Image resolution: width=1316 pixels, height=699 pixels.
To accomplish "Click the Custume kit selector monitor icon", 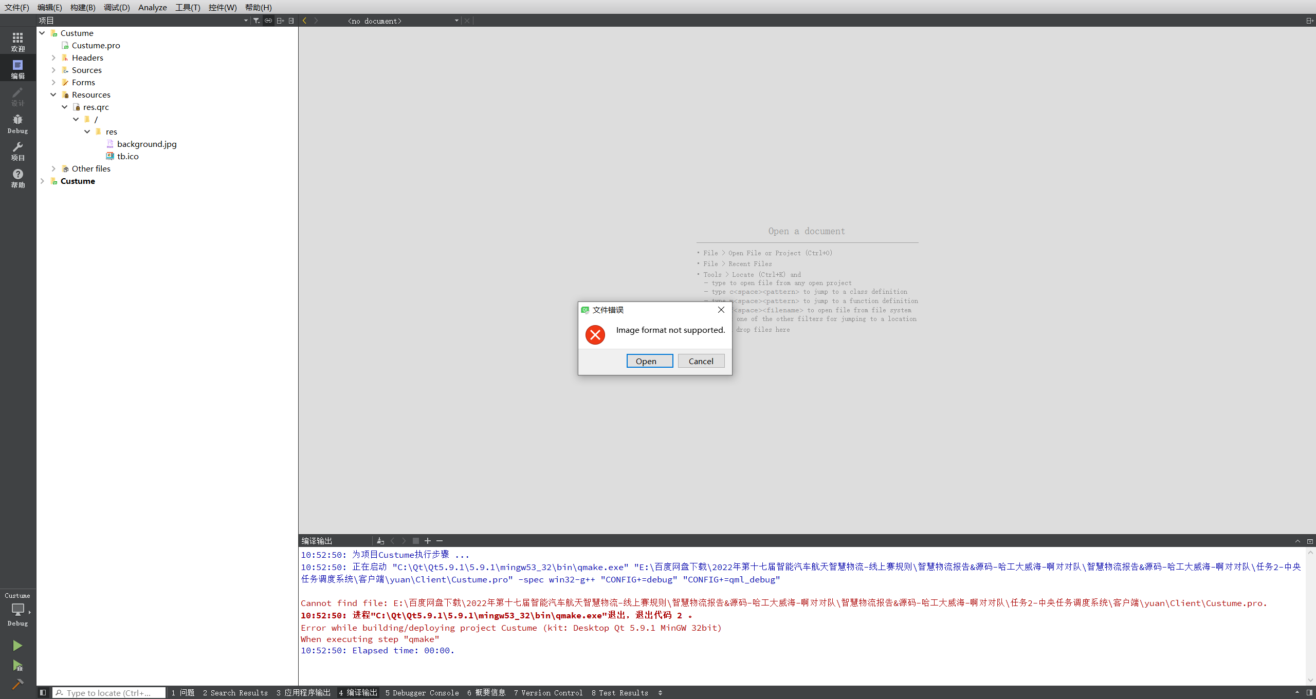I will [17, 610].
